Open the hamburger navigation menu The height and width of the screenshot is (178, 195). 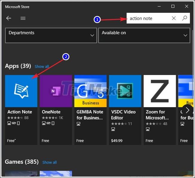tap(23, 18)
